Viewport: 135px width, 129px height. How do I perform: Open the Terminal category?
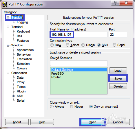pyautogui.click(x=17, y=27)
